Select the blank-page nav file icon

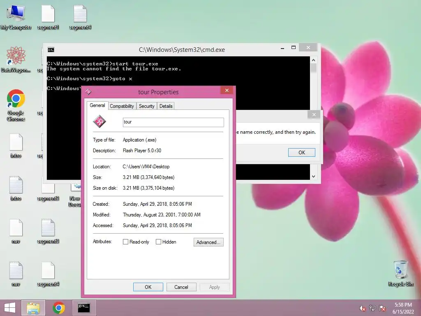16,231
